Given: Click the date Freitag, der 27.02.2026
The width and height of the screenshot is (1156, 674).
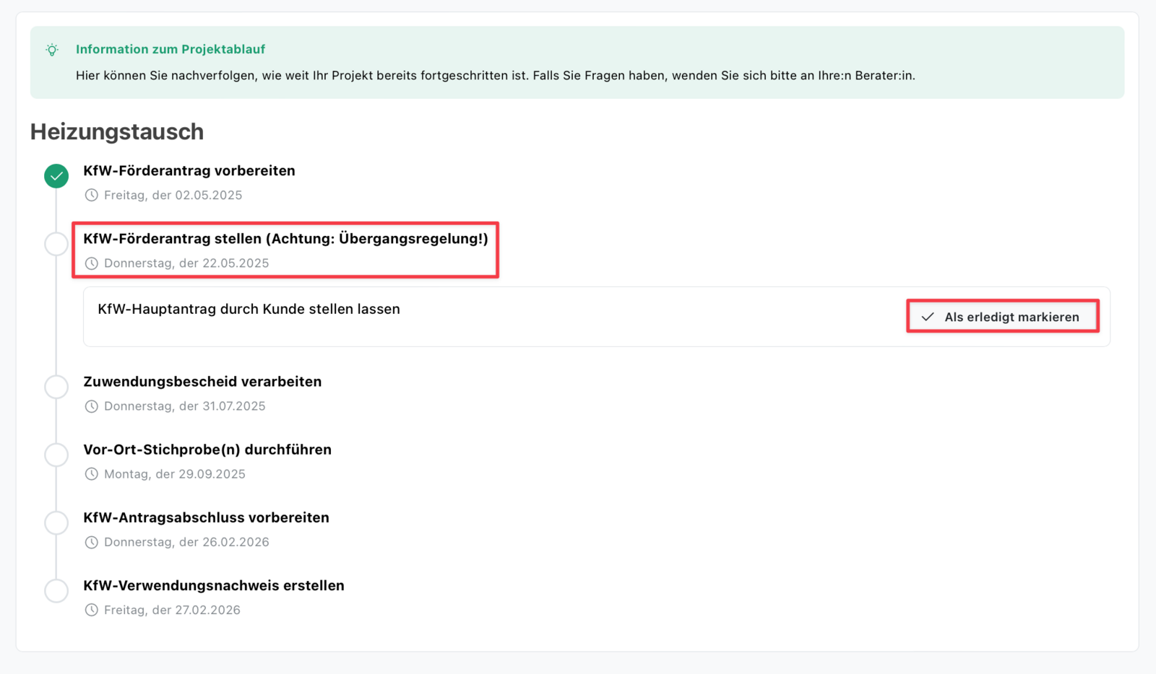Looking at the screenshot, I should click(172, 609).
